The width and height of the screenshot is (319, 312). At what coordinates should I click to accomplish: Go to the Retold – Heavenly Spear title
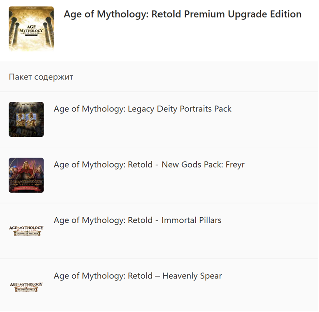(137, 276)
